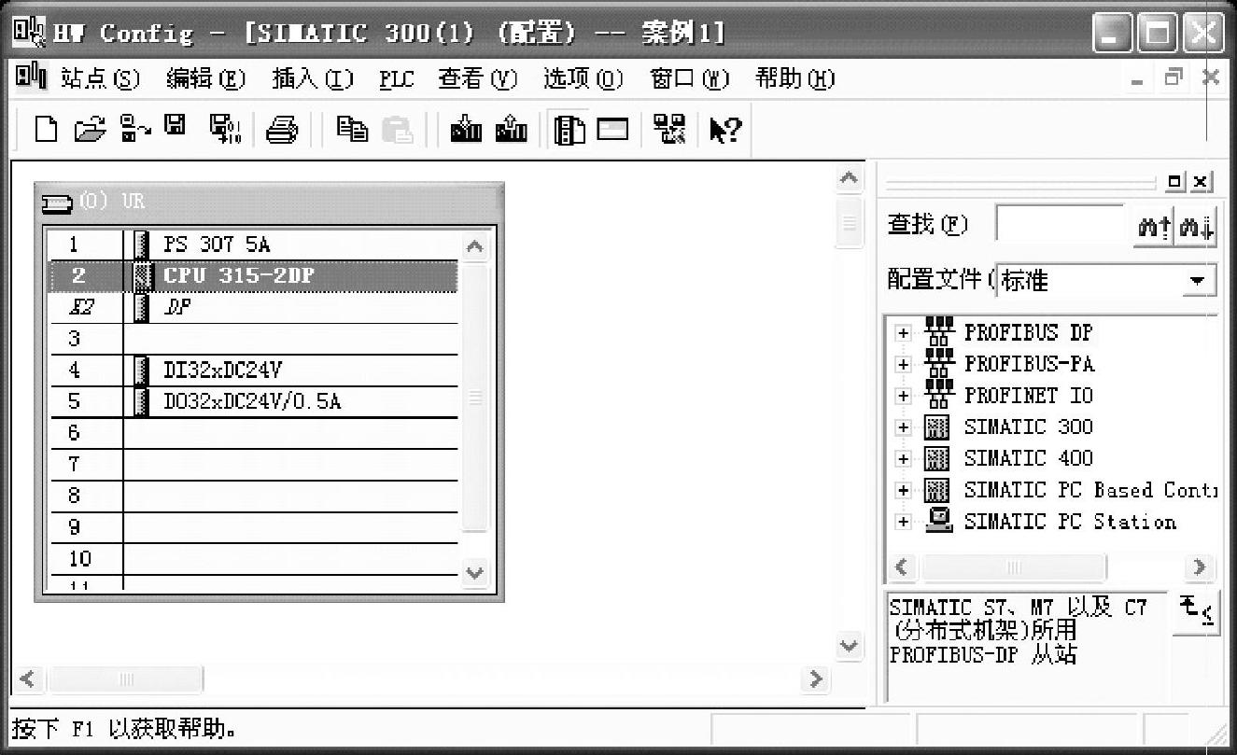Click the DO32xDC24V/0.5A module icon

(142, 401)
